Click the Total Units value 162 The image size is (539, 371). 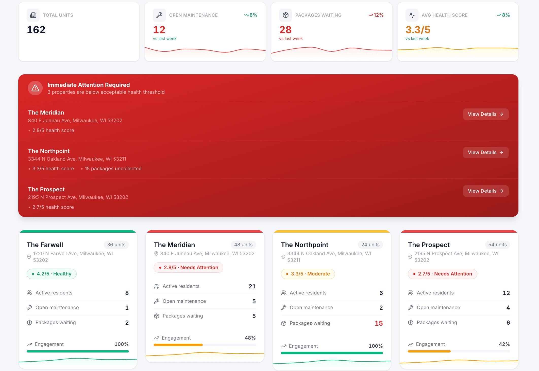pos(36,30)
